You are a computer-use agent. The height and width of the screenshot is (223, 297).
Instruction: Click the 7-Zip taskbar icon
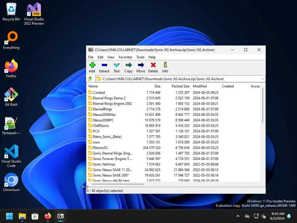click(x=61, y=216)
